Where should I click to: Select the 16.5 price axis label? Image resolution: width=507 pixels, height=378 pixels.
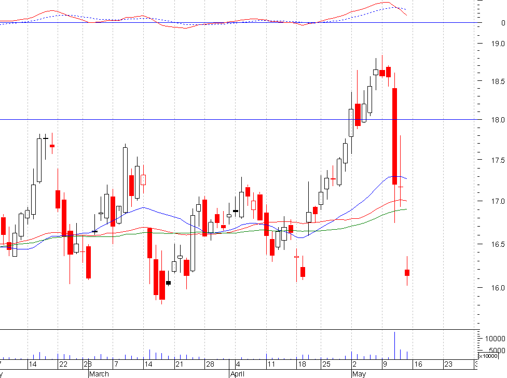click(x=498, y=244)
